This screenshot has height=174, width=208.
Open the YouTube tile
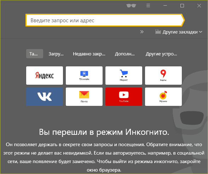(x=124, y=97)
